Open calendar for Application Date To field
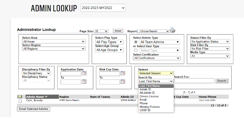This screenshot has width=244, height=118. click(84, 81)
